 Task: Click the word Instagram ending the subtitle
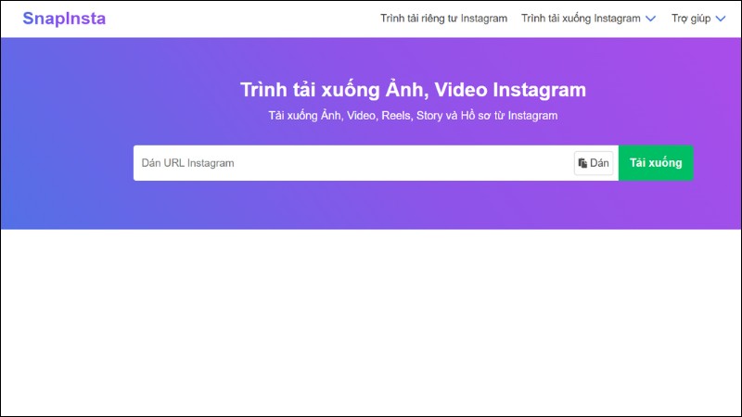pos(532,116)
